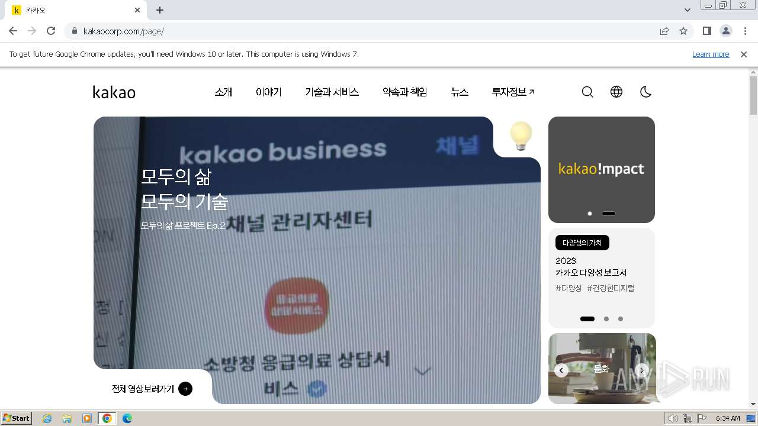The image size is (758, 426).
Task: Click the volume speaker tray icon
Action: [x=673, y=418]
